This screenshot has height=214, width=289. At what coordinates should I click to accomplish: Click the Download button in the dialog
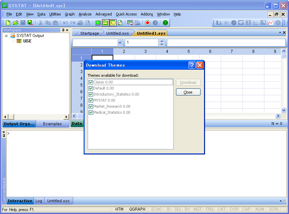coord(188,82)
